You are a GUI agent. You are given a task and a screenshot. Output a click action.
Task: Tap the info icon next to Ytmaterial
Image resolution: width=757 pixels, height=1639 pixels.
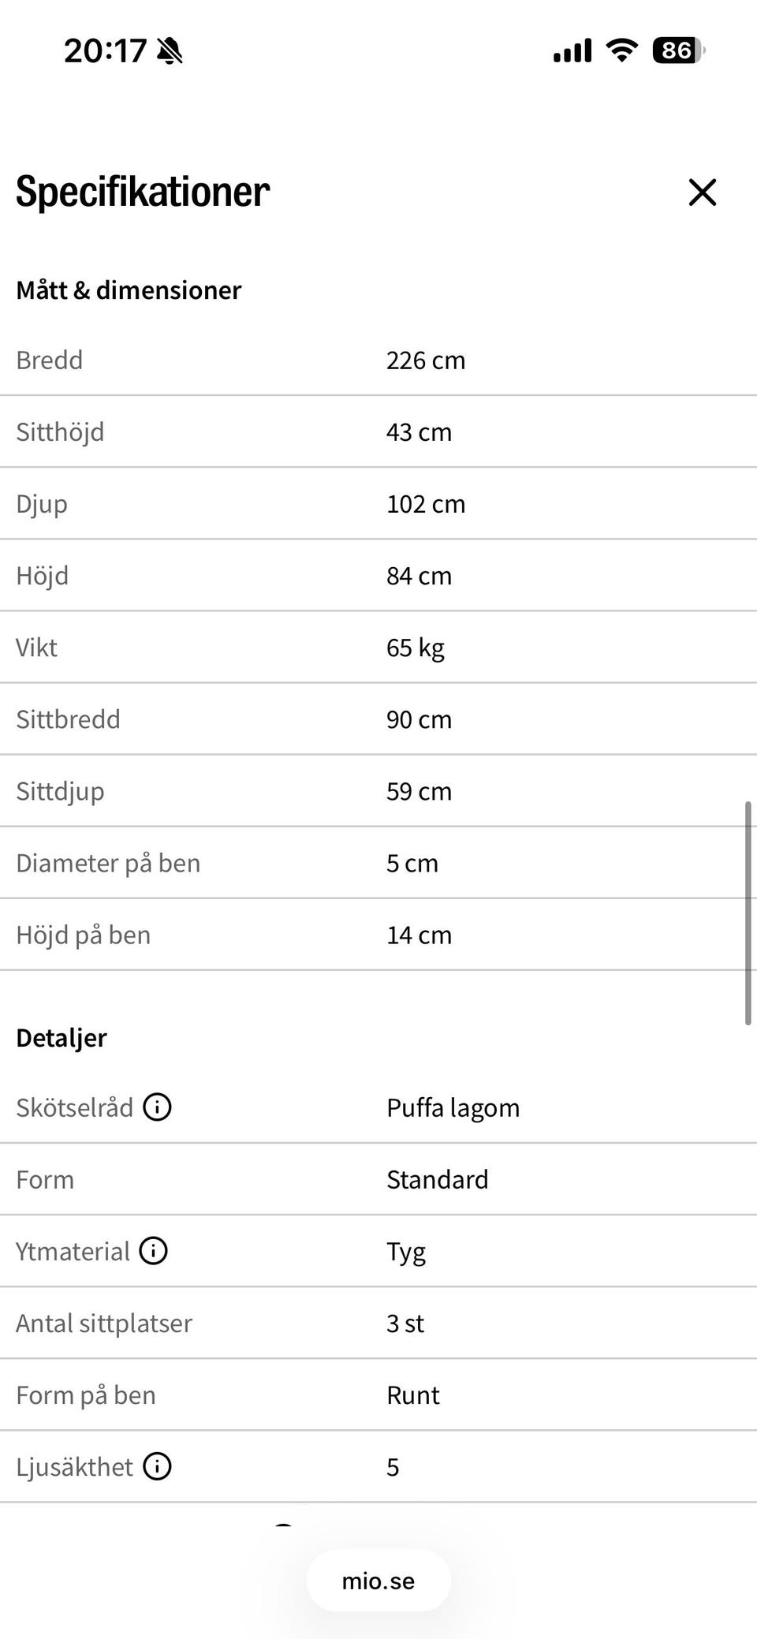153,1250
